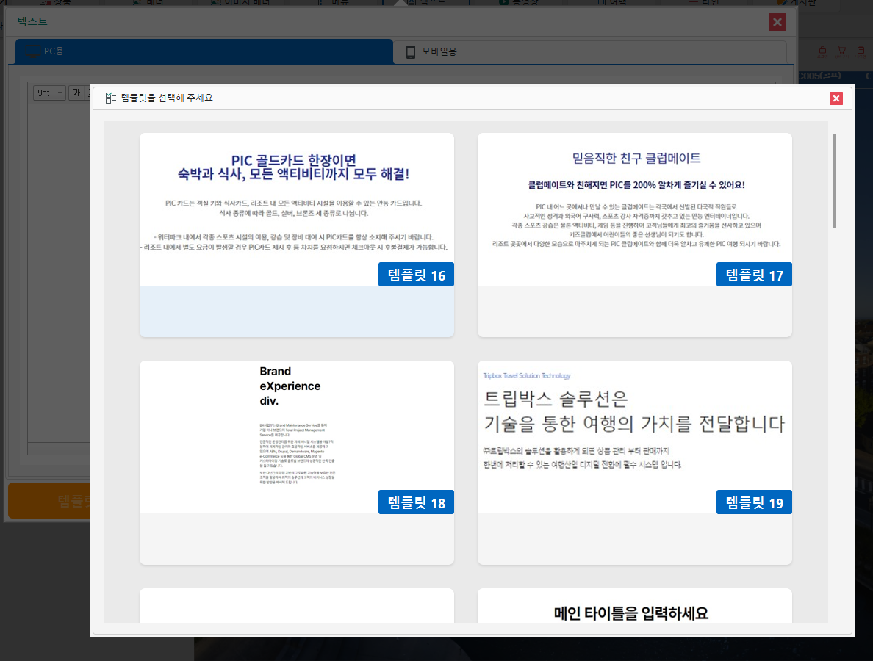Click the 템플릿 18 blue label
The width and height of the screenshot is (873, 661).
[416, 502]
